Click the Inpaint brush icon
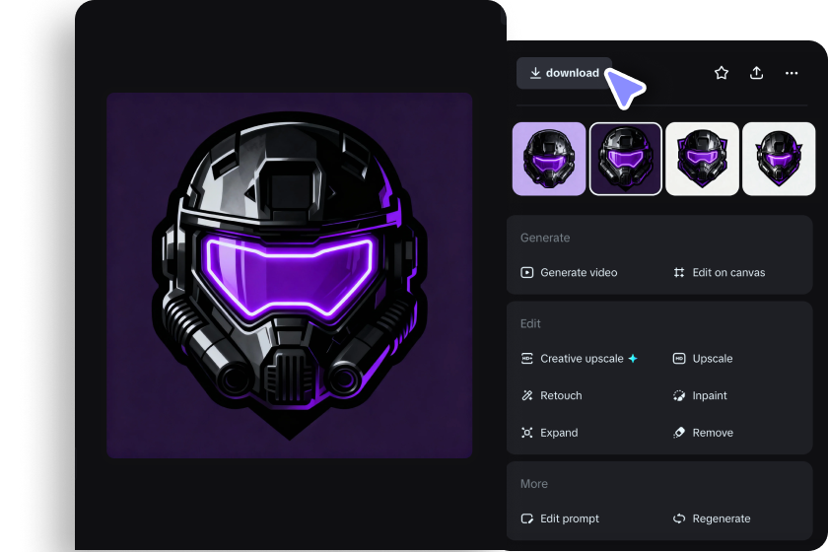Viewport: 828px width, 552px height. pyautogui.click(x=679, y=395)
